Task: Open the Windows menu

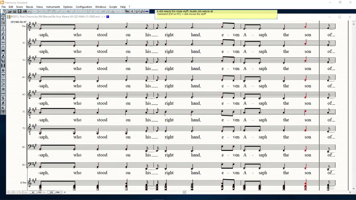Action: tap(100, 7)
